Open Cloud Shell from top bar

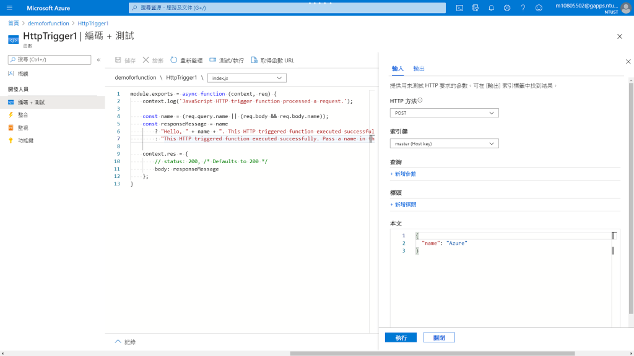coord(459,7)
